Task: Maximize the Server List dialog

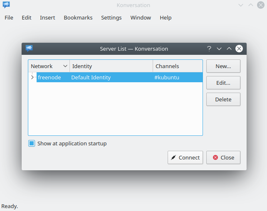Action: (229, 49)
